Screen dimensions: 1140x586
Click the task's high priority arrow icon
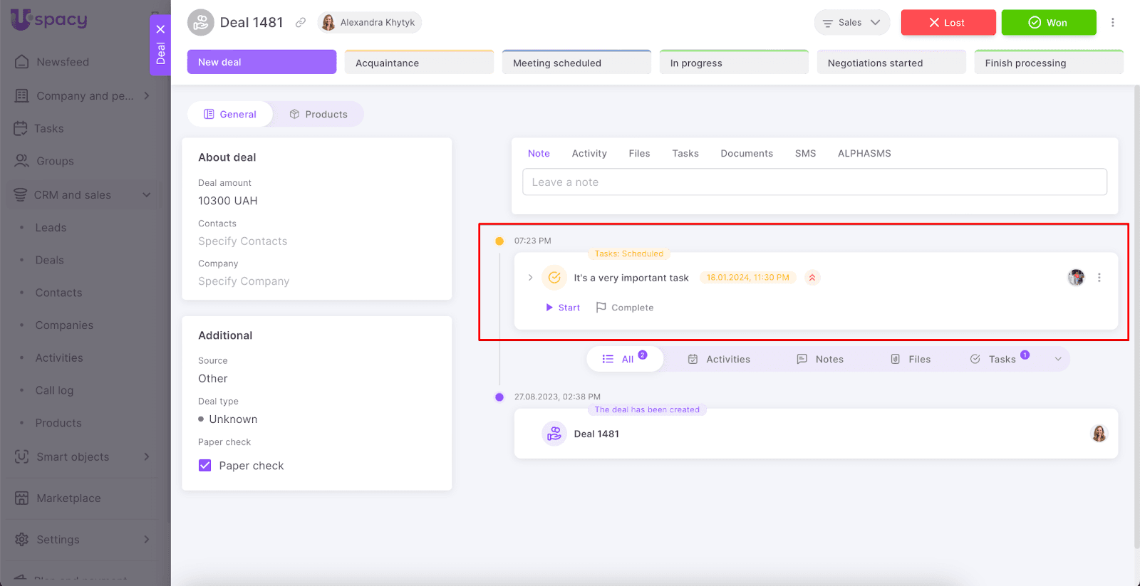coord(812,278)
